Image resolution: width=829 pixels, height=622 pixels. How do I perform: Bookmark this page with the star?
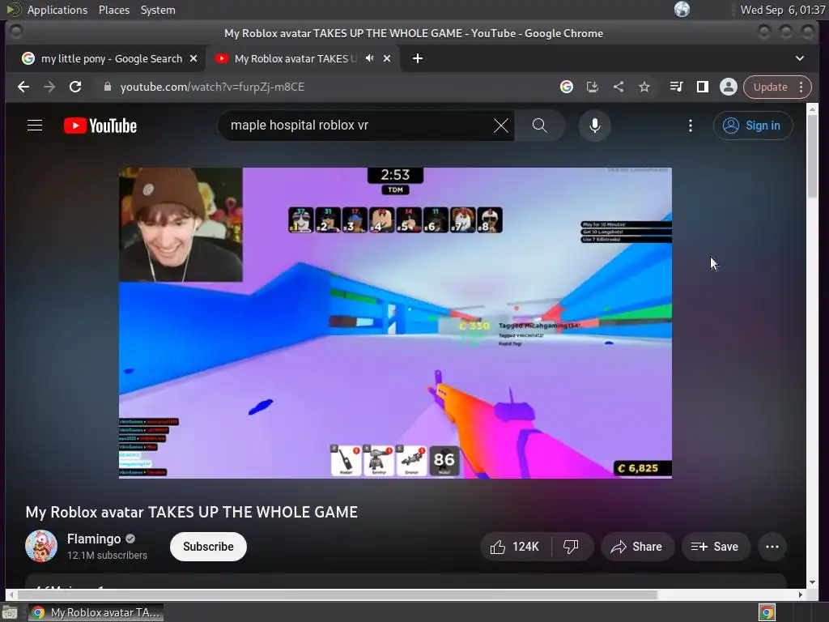(644, 87)
